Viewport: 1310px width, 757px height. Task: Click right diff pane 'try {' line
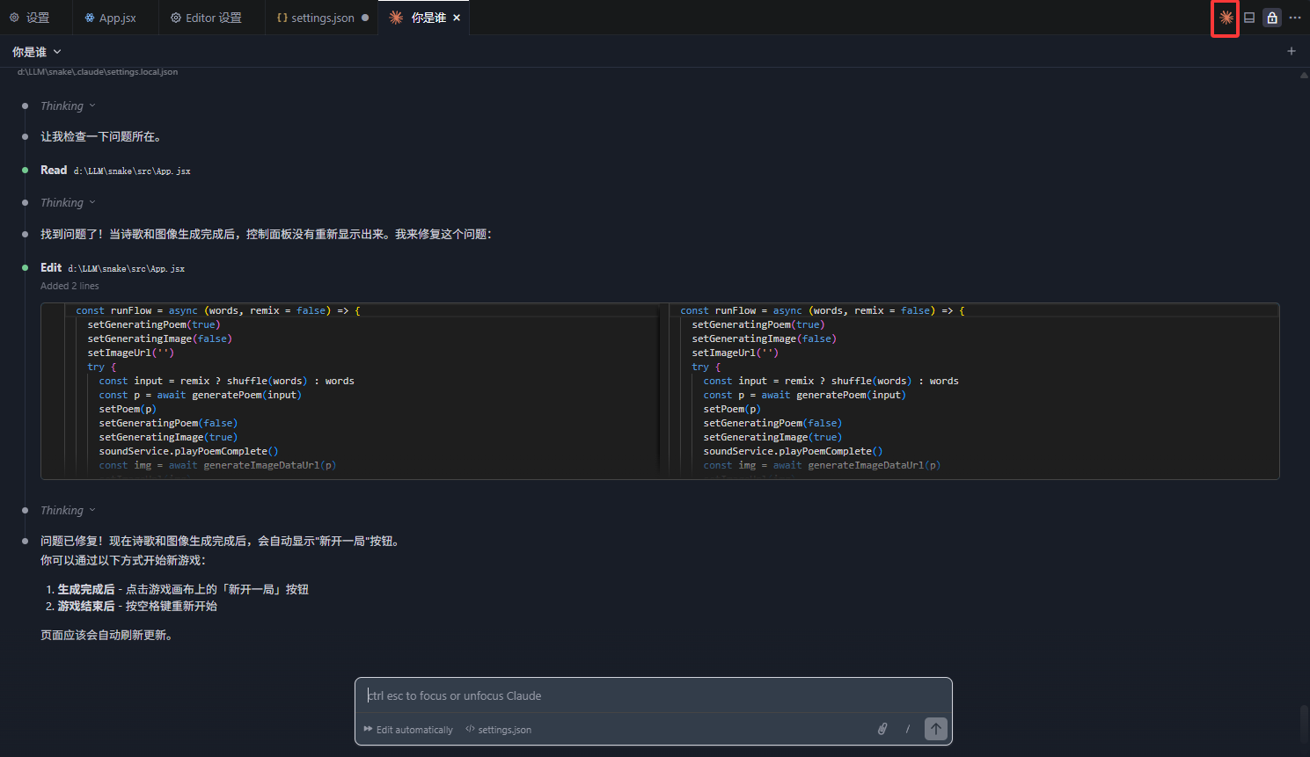[x=706, y=367]
